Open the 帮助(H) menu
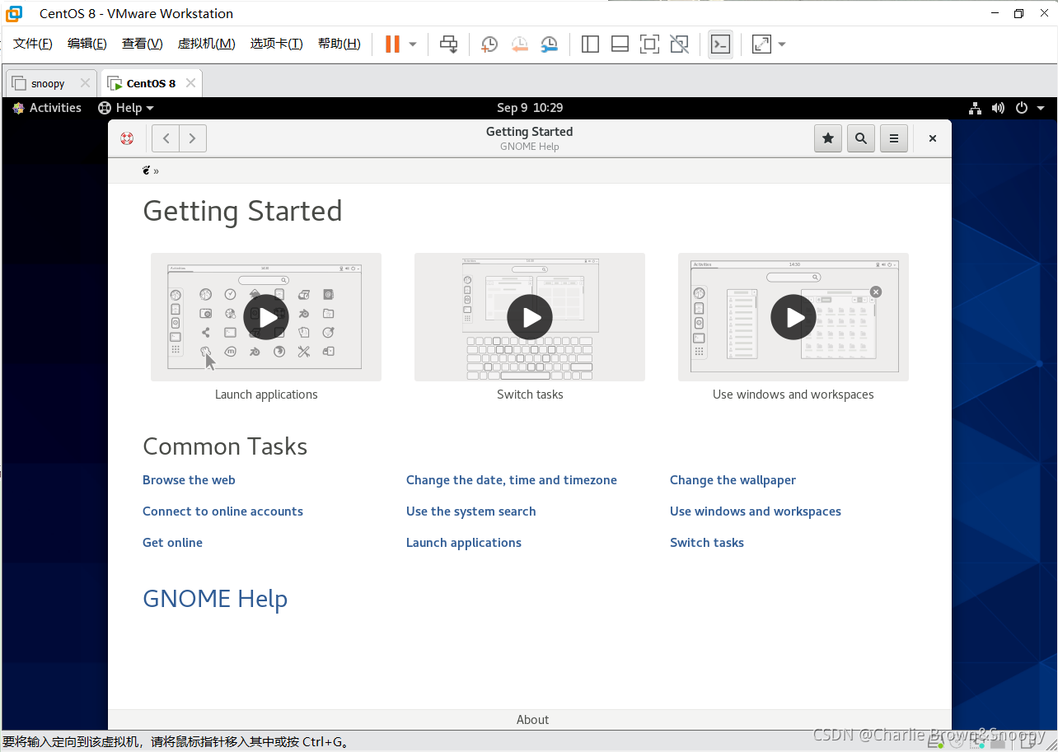The width and height of the screenshot is (1058, 752). [x=339, y=44]
